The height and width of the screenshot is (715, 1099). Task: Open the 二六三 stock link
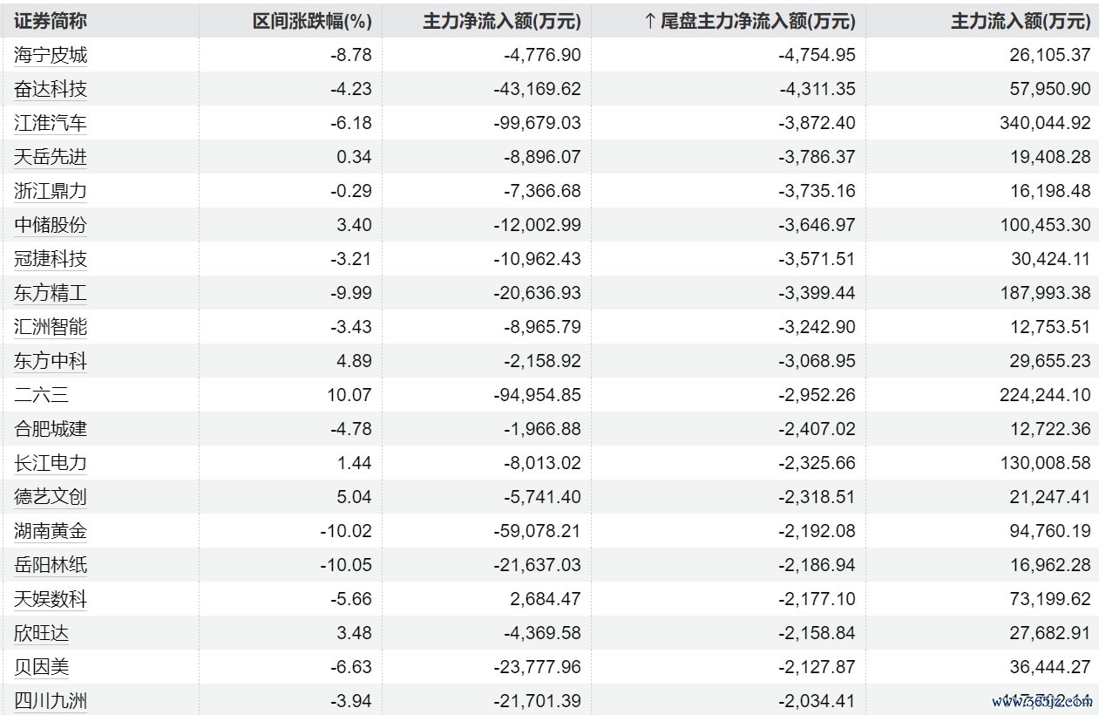(x=42, y=395)
